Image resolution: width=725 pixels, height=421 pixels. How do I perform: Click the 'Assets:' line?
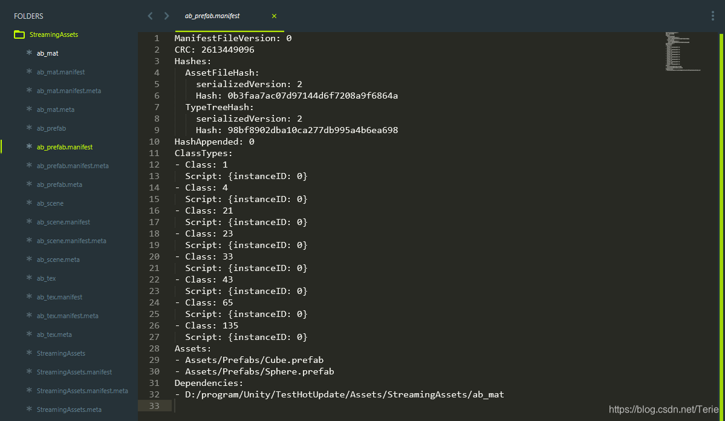point(193,348)
